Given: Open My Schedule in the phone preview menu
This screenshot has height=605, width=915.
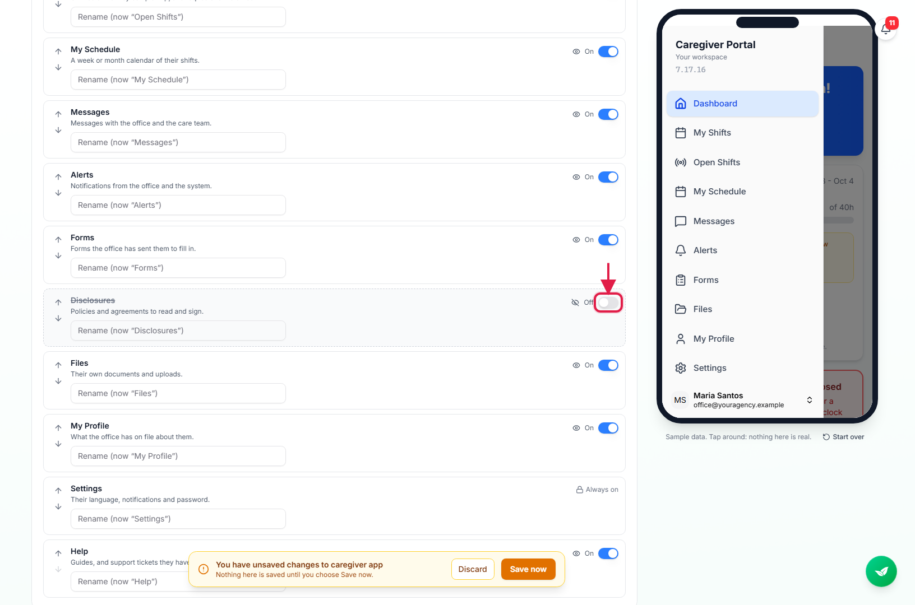Looking at the screenshot, I should 743,192.
